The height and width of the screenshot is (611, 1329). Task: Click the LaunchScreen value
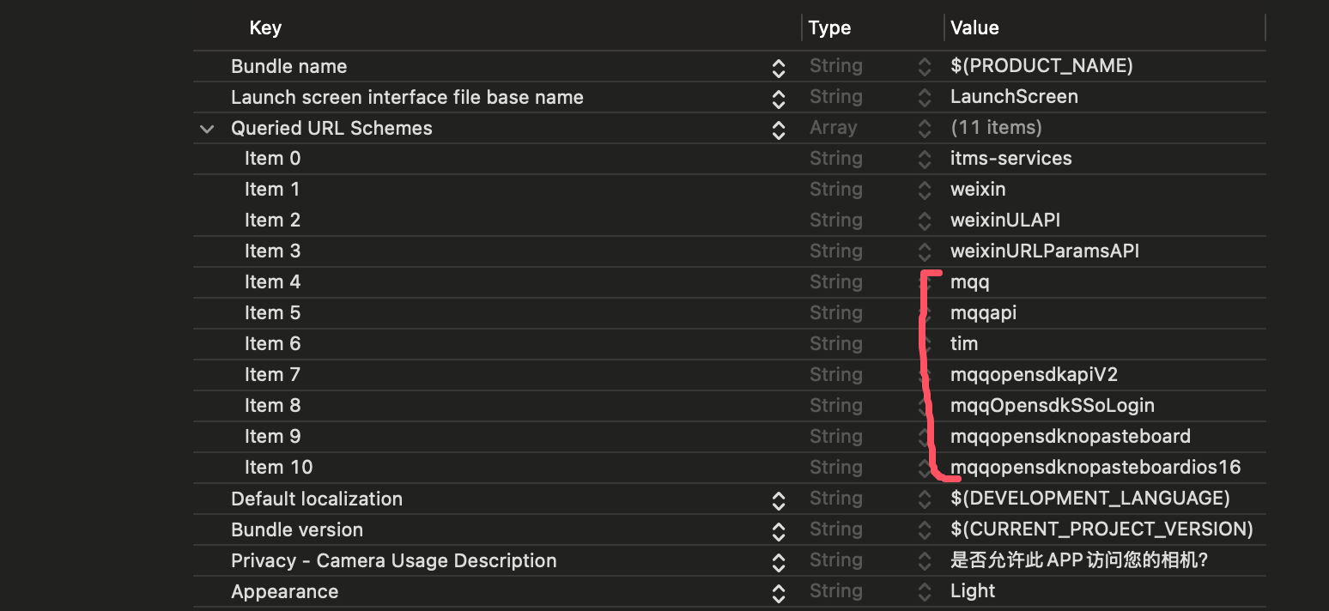tap(1014, 97)
